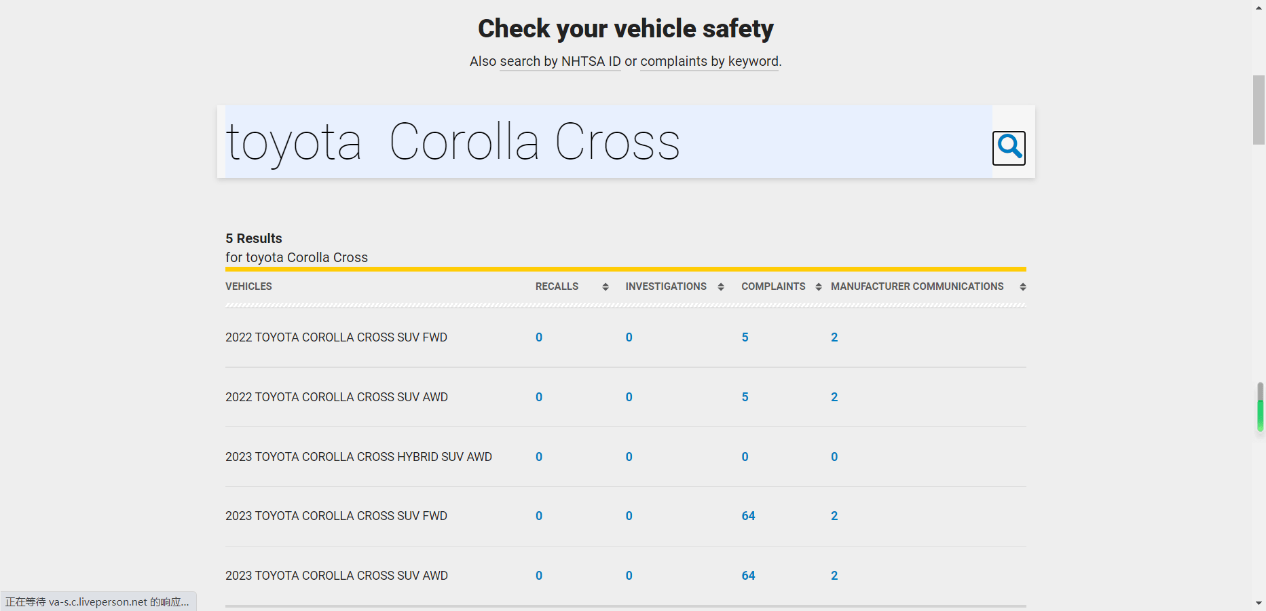The width and height of the screenshot is (1266, 611).
Task: Click the magnifier search button
Action: 1009,148
